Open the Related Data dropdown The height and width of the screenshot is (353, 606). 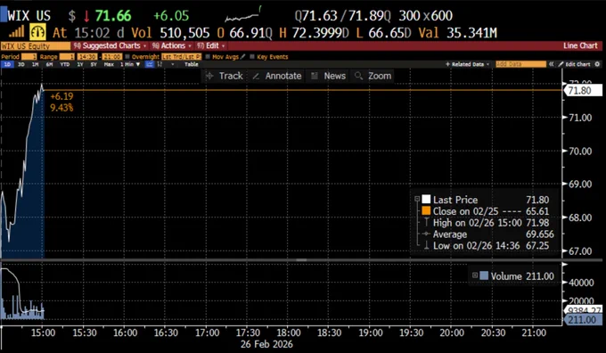468,64
